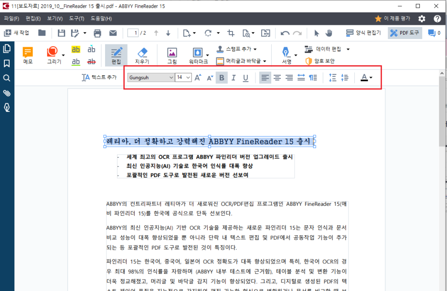The image size is (447, 291).
Task: Expand the rotate options dropdown arrow
Action: point(218,33)
